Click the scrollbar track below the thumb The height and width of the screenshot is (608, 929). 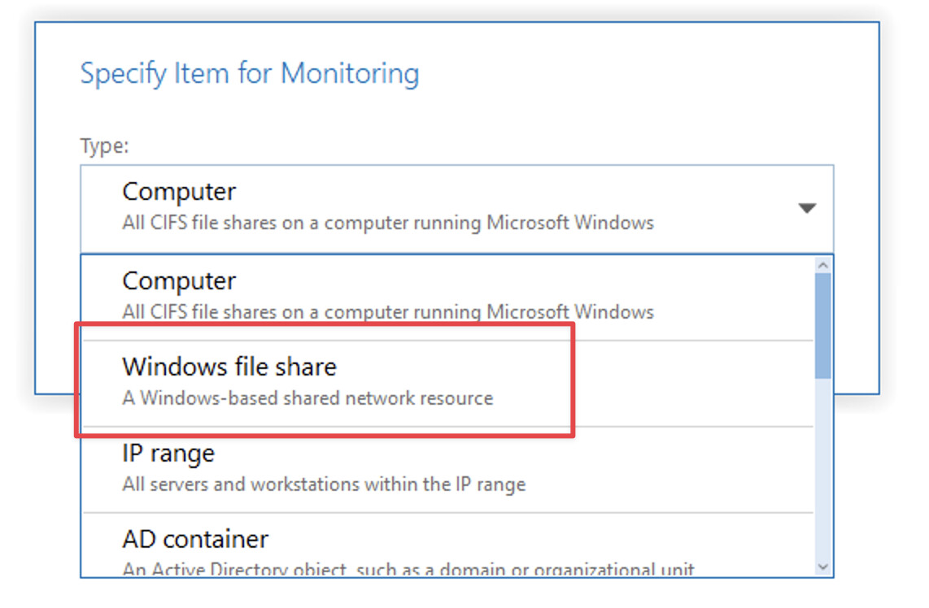[x=822, y=471]
